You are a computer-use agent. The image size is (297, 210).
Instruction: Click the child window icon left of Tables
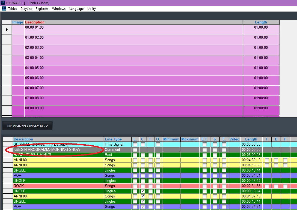4,9
